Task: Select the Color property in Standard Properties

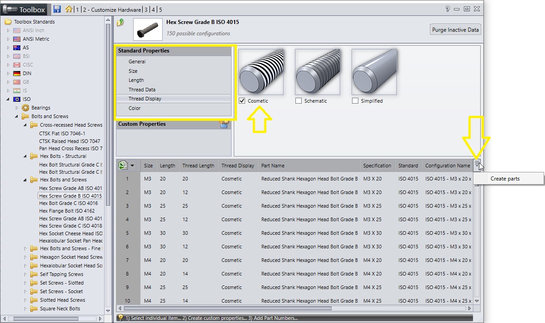Action: pos(135,108)
